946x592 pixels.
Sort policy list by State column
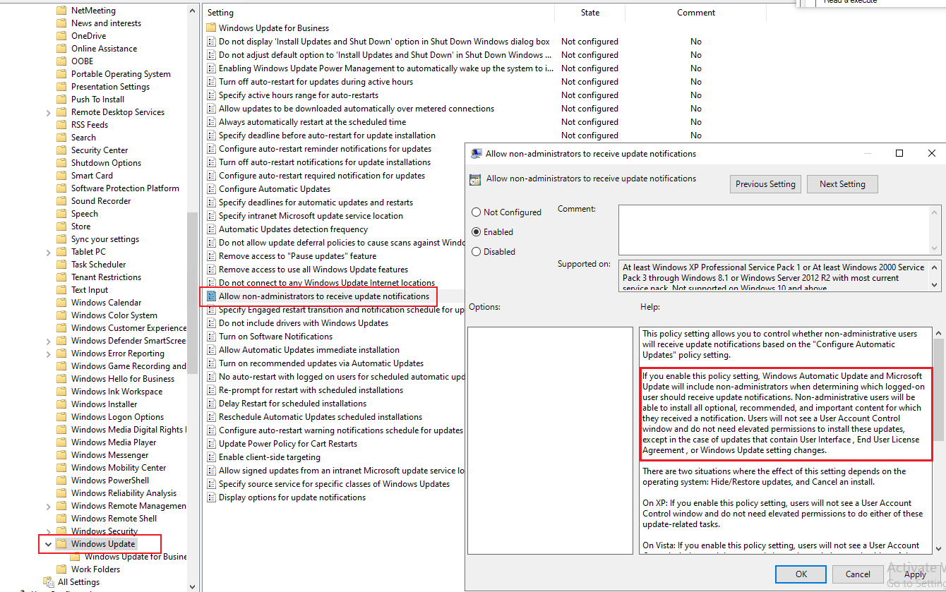[590, 13]
